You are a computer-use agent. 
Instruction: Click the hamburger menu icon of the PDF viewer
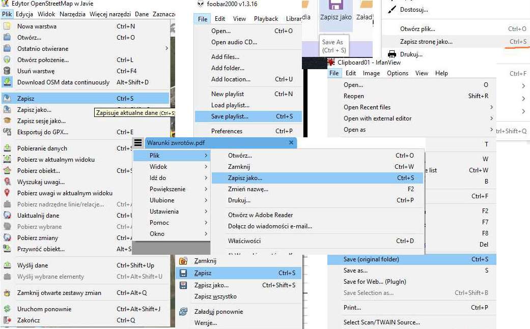click(138, 142)
